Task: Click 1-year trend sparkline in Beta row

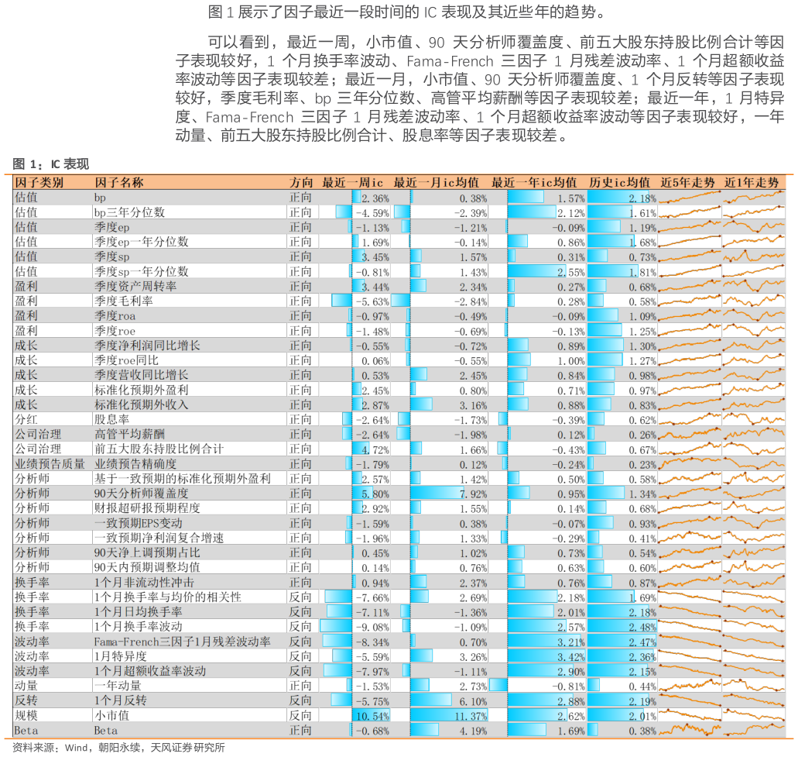Action: [x=752, y=730]
